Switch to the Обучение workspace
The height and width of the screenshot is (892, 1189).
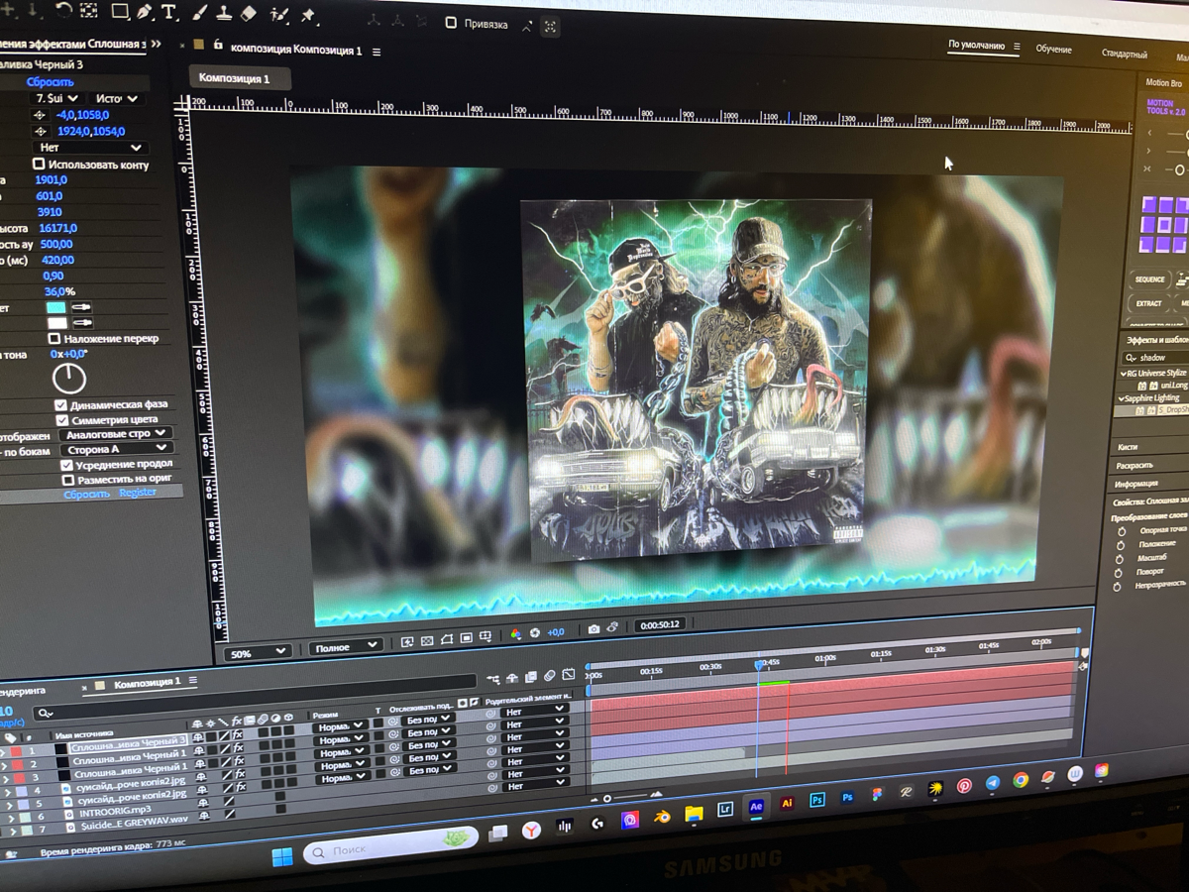click(x=1053, y=50)
